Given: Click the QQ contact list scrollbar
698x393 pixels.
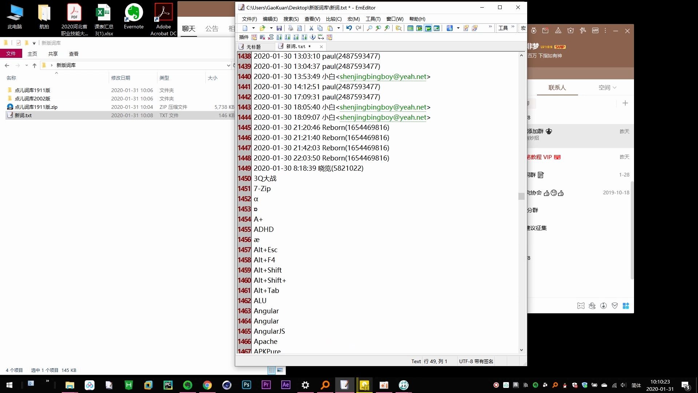Looking at the screenshot, I should [x=632, y=230].
